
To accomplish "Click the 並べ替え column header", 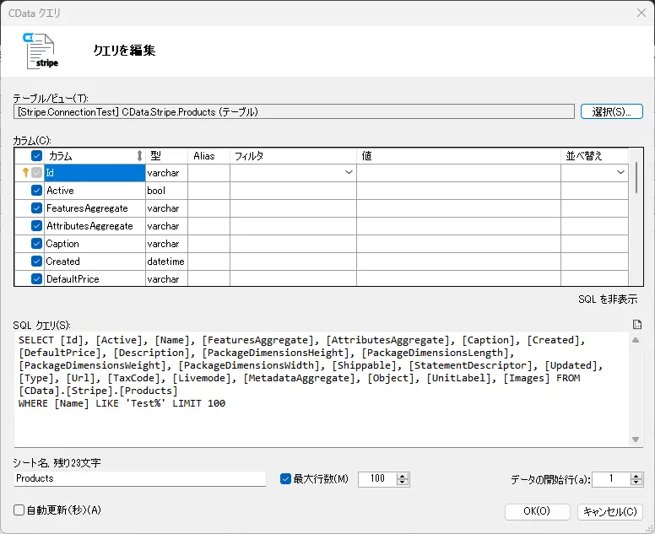I will tap(594, 156).
